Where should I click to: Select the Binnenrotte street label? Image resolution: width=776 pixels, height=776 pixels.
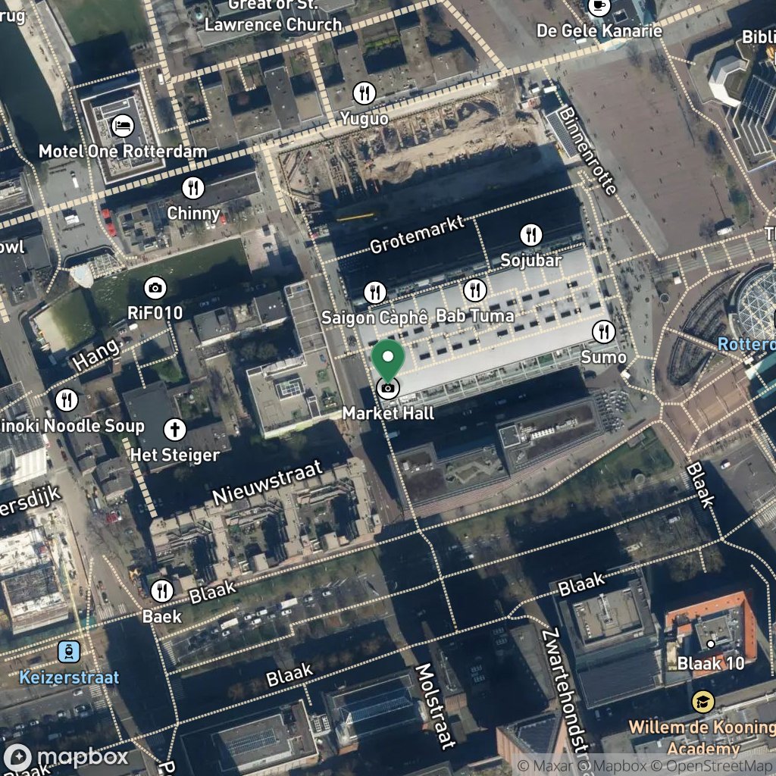pyautogui.click(x=588, y=151)
